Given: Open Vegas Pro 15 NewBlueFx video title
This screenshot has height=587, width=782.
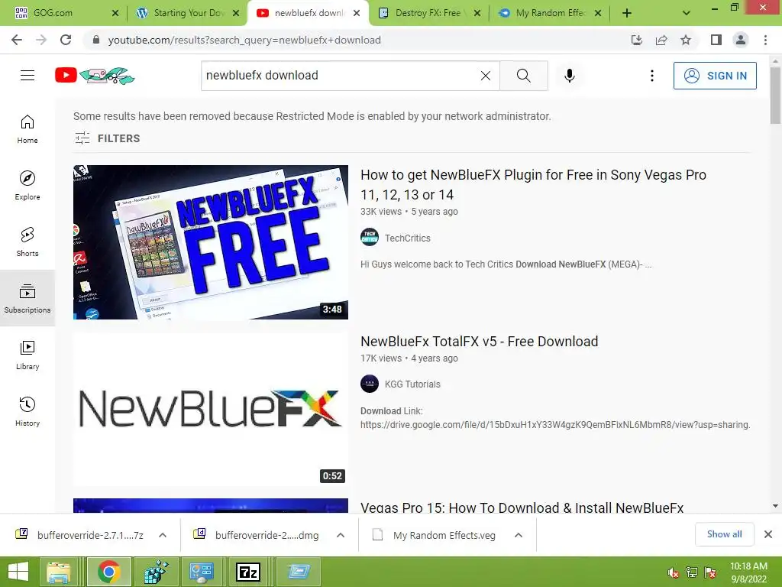Looking at the screenshot, I should click(x=522, y=508).
